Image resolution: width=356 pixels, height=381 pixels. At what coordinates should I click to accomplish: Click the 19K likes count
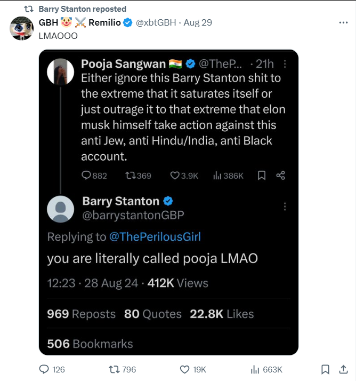199,370
